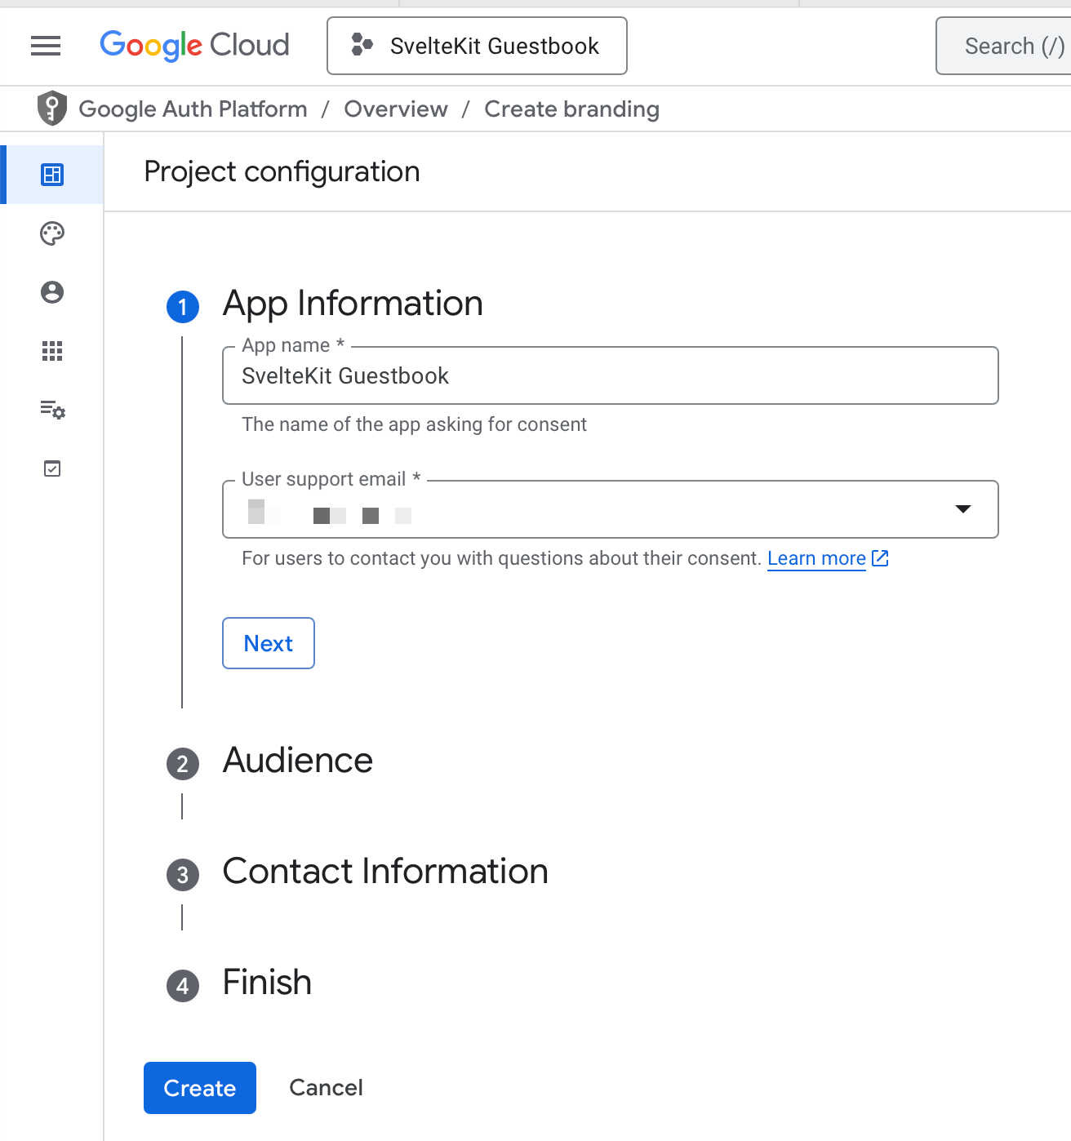Open the Clients grid icon in sidebar

[x=51, y=351]
